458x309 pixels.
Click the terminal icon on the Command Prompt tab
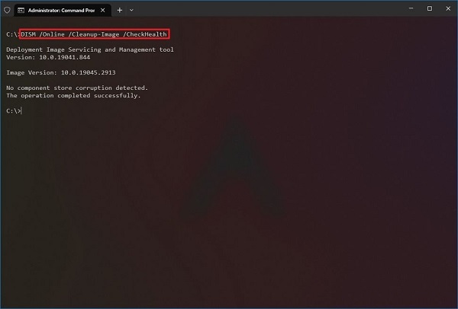[x=21, y=11]
